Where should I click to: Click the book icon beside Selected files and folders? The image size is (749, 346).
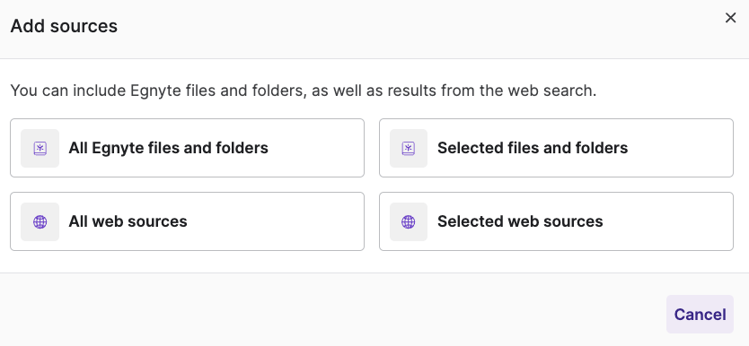click(409, 148)
